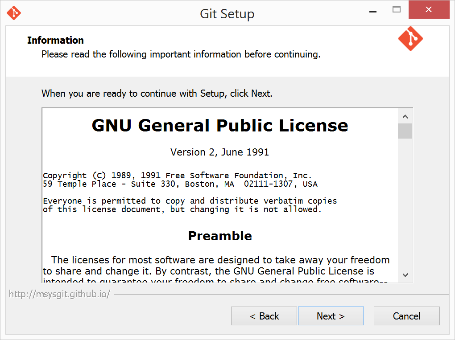Close the Git Setup window
Viewport: 455px width, 340px height.
429,9
